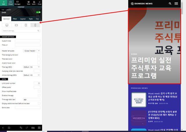The height and width of the screenshot is (132, 186).
Task: Click Limit post number field
Action: click(x=37, y=83)
